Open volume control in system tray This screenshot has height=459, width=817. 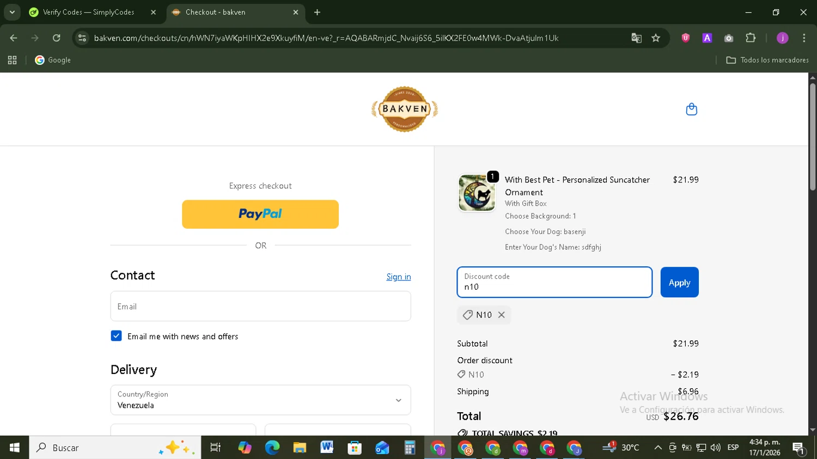(x=716, y=448)
